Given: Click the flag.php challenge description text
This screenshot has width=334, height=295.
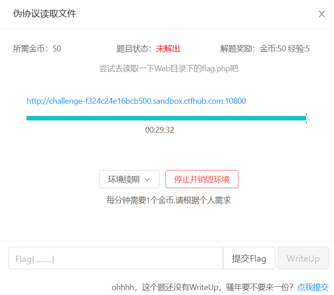Looking at the screenshot, I should (x=168, y=69).
